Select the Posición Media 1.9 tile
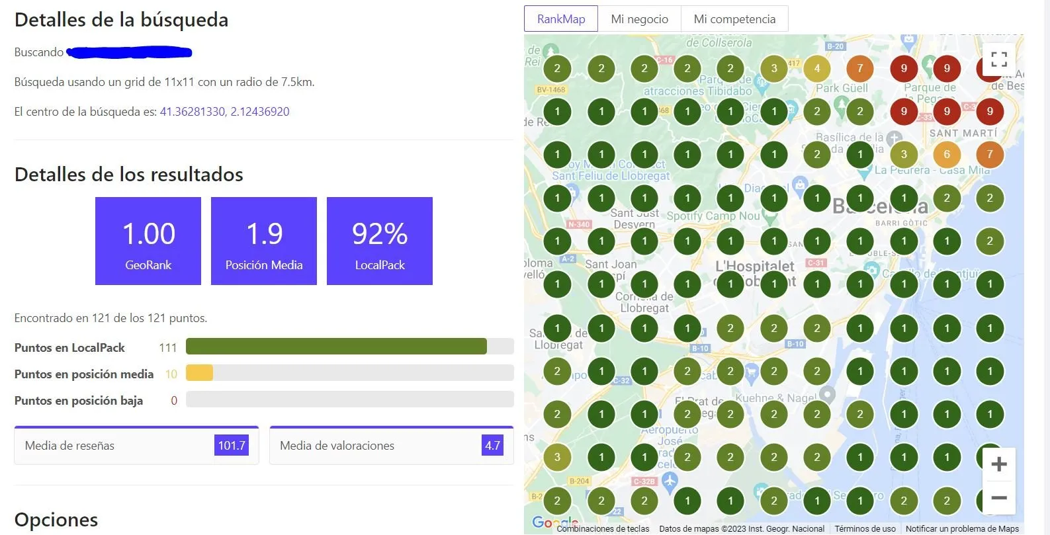This screenshot has height=535, width=1050. pos(264,241)
